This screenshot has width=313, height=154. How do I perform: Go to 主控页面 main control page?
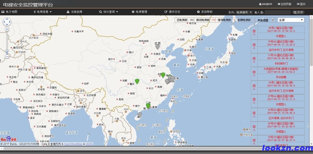(284, 4)
